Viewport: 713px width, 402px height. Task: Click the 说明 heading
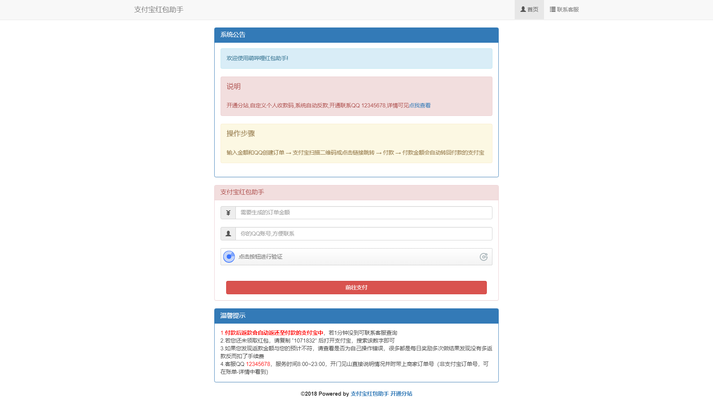234,87
